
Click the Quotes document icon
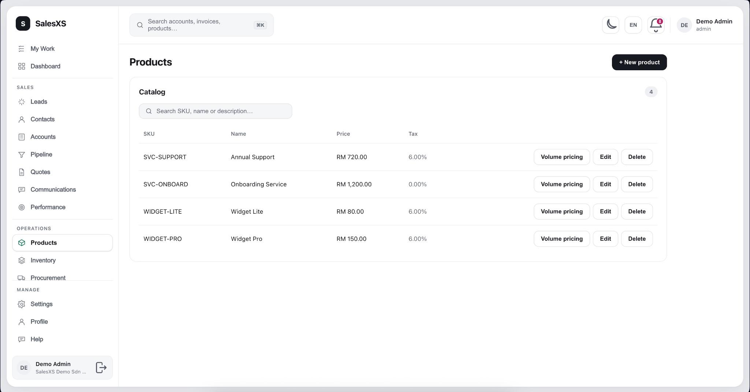[x=22, y=172]
